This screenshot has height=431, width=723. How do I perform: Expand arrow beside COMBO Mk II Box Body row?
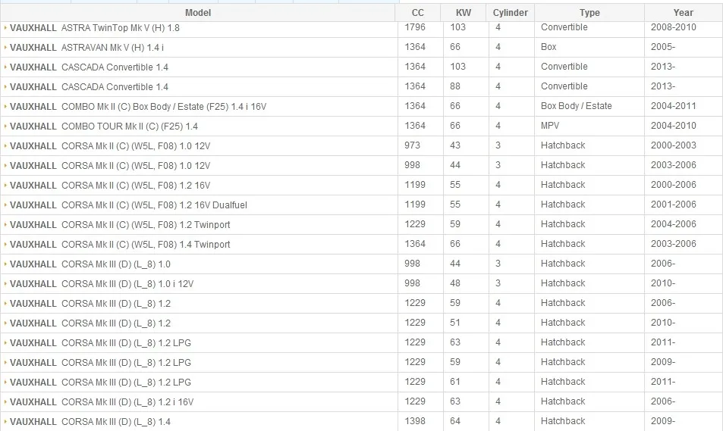5,107
